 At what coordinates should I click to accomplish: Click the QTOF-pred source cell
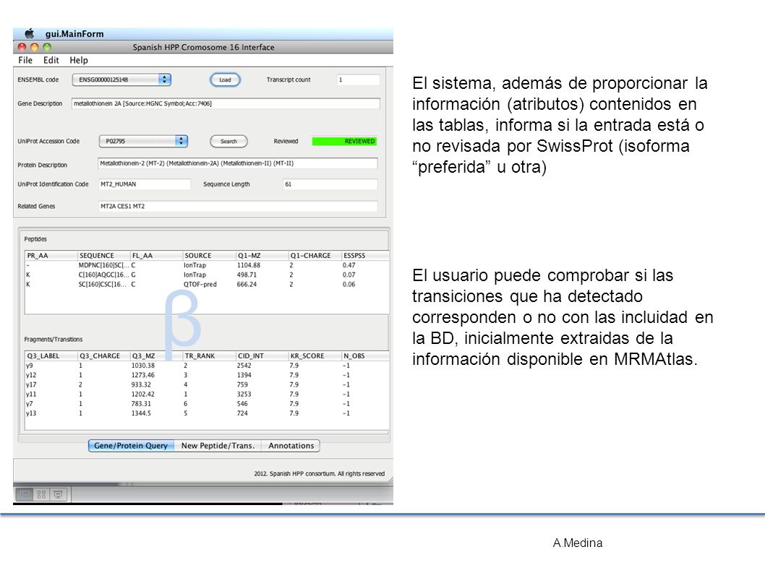click(x=200, y=284)
